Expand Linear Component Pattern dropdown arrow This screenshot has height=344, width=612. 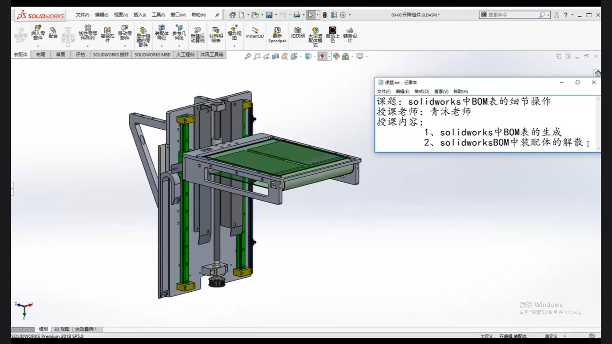(x=88, y=46)
